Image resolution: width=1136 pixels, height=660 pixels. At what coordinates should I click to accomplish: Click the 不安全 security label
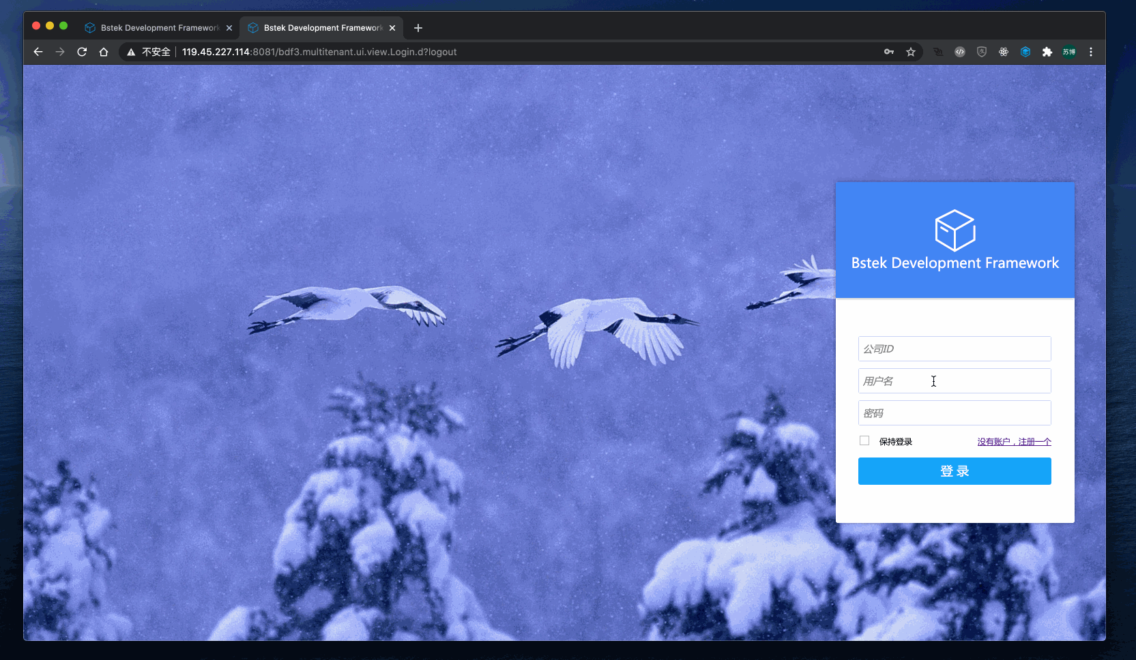(156, 52)
